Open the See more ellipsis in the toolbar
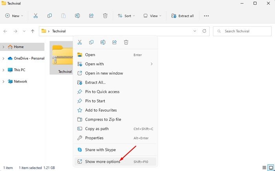The height and width of the screenshot is (171, 275). point(206,16)
